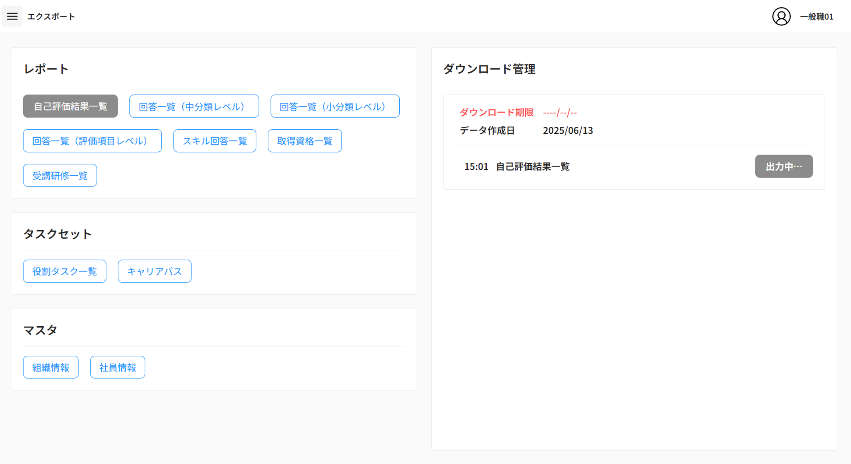Screen dimensions: 851x464
Task: Click the ----/--/-- deadline value
Action: tap(560, 113)
